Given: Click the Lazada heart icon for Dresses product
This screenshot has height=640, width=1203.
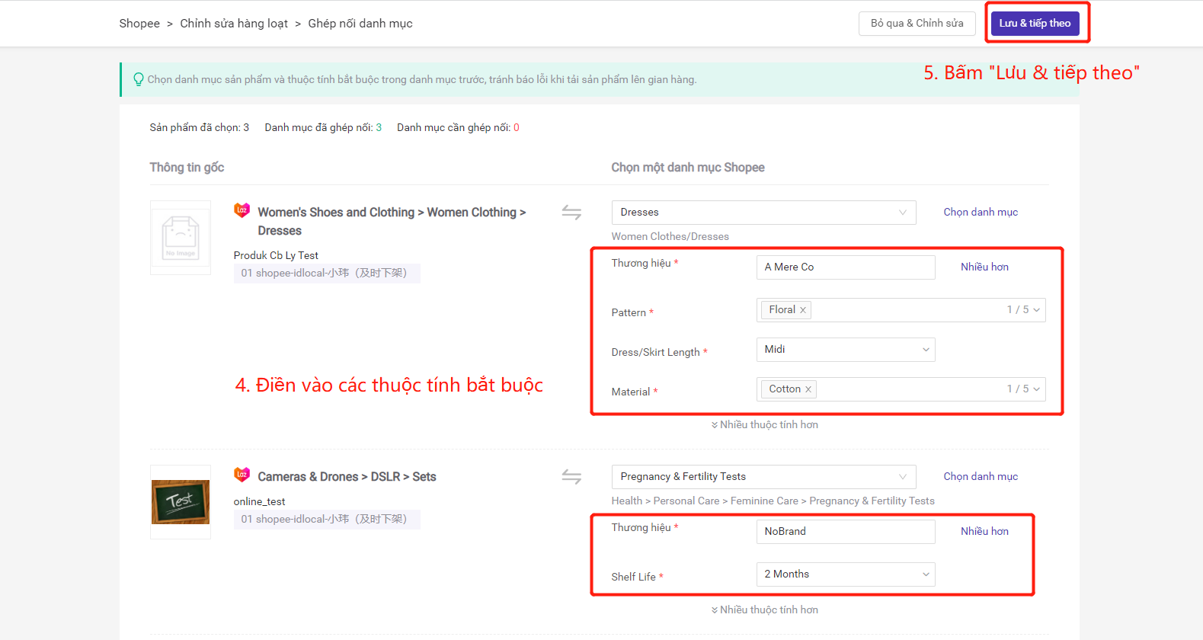Looking at the screenshot, I should click(x=242, y=210).
